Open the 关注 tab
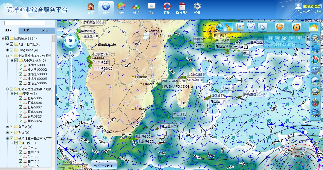This screenshot has height=170, width=323. 45,30
